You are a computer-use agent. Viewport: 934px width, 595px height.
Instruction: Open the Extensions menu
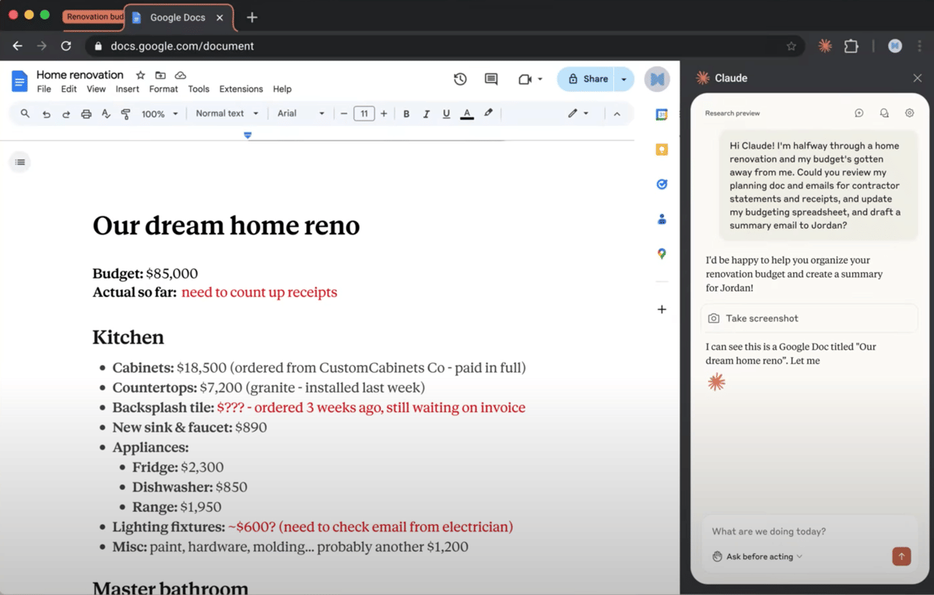pyautogui.click(x=241, y=89)
